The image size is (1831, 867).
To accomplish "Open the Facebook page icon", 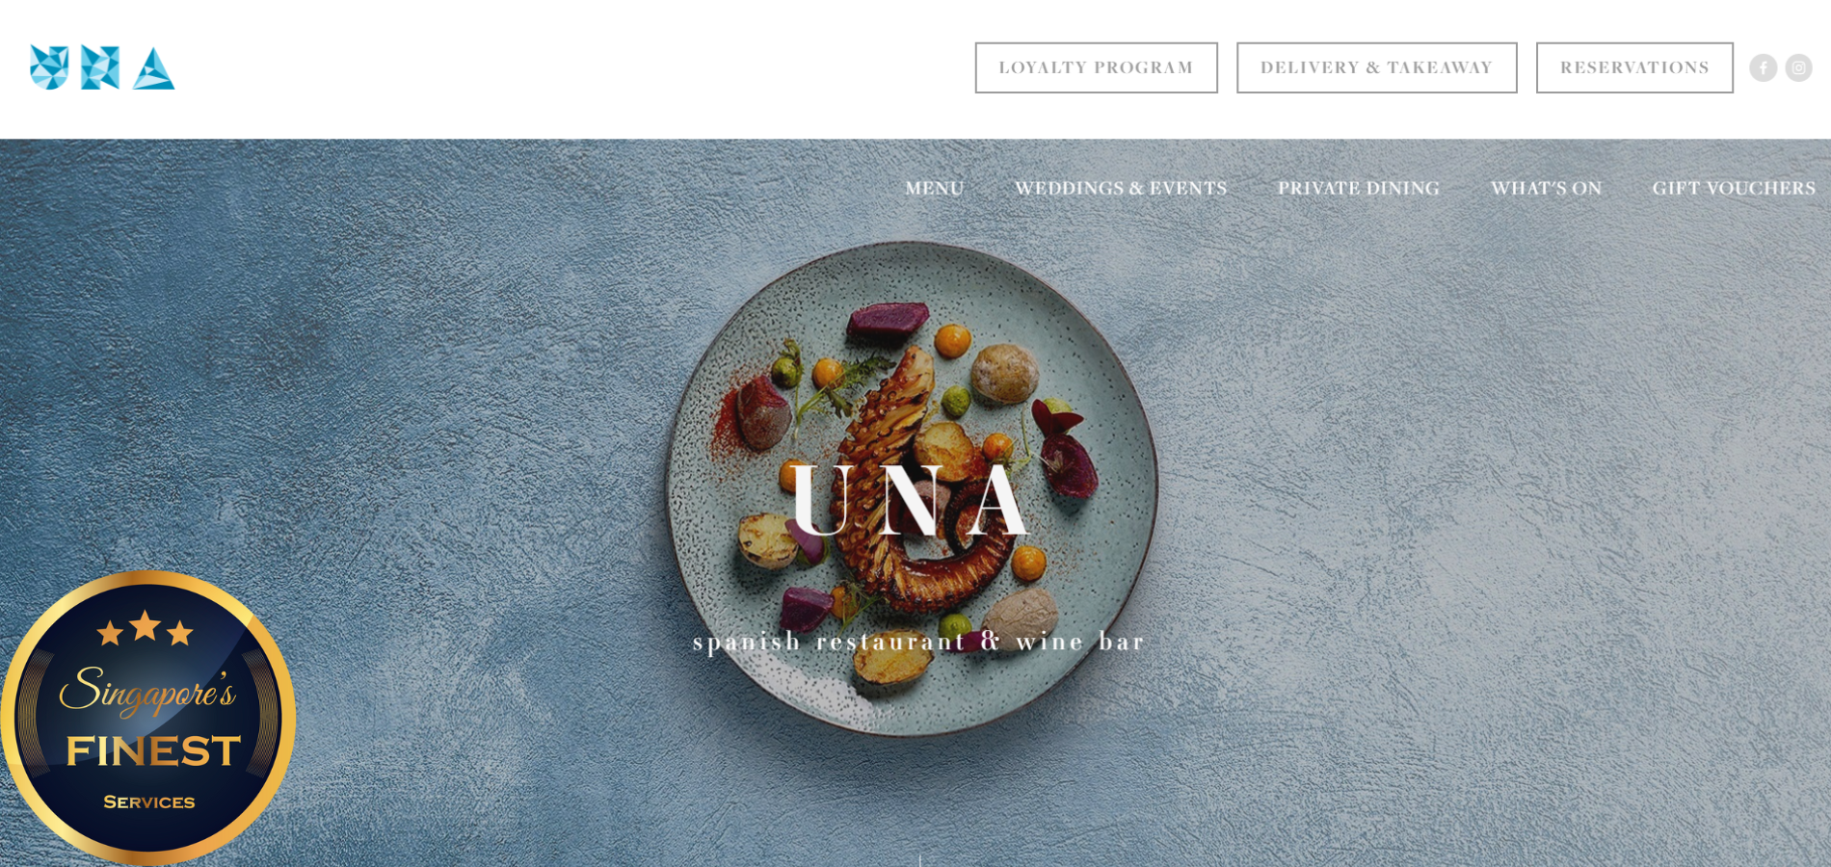I will [1763, 67].
